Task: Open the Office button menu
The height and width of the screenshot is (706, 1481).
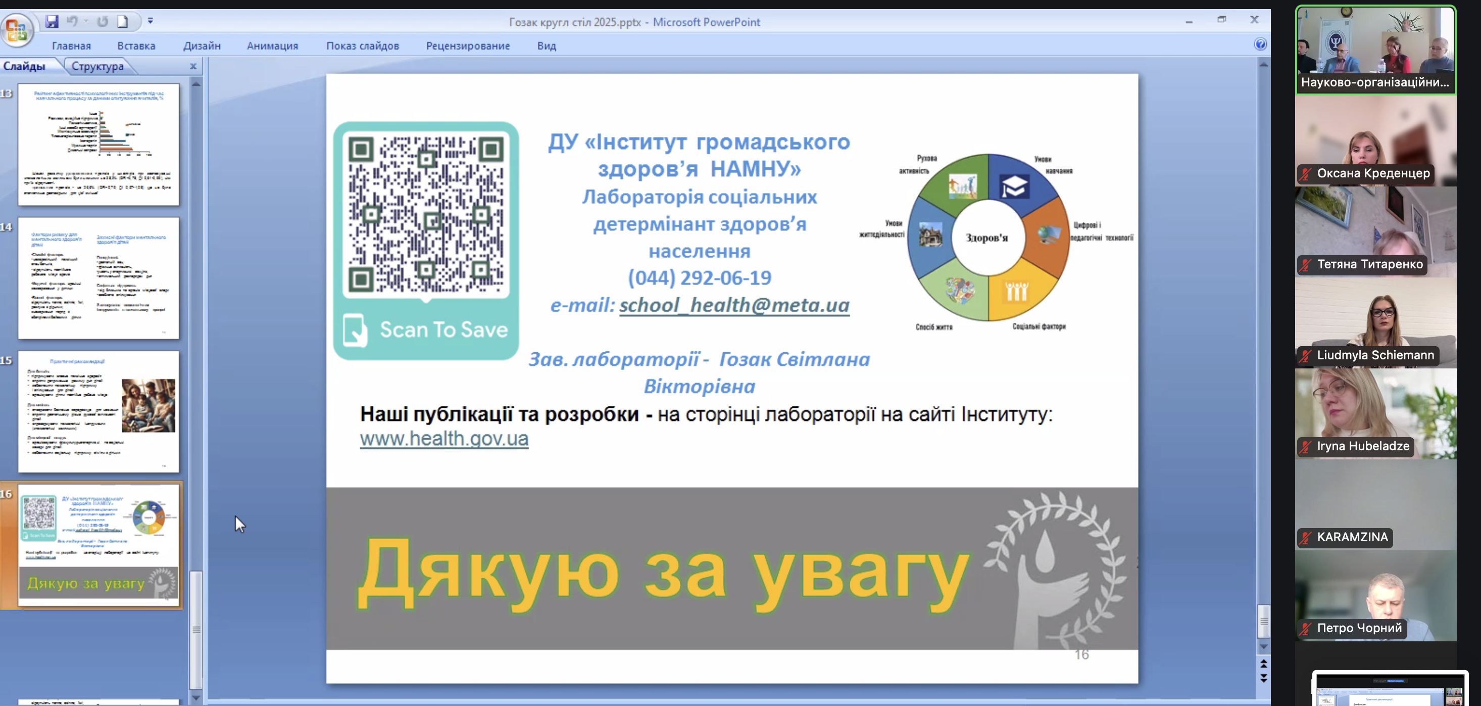Action: pos(17,30)
